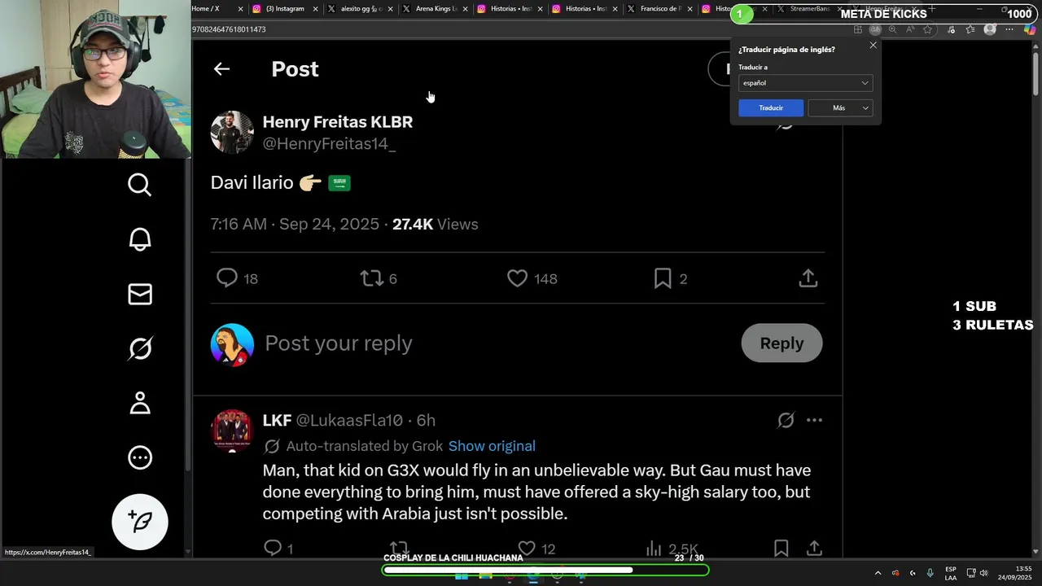
Task: Go back with the arrow beside Post
Action: click(221, 69)
